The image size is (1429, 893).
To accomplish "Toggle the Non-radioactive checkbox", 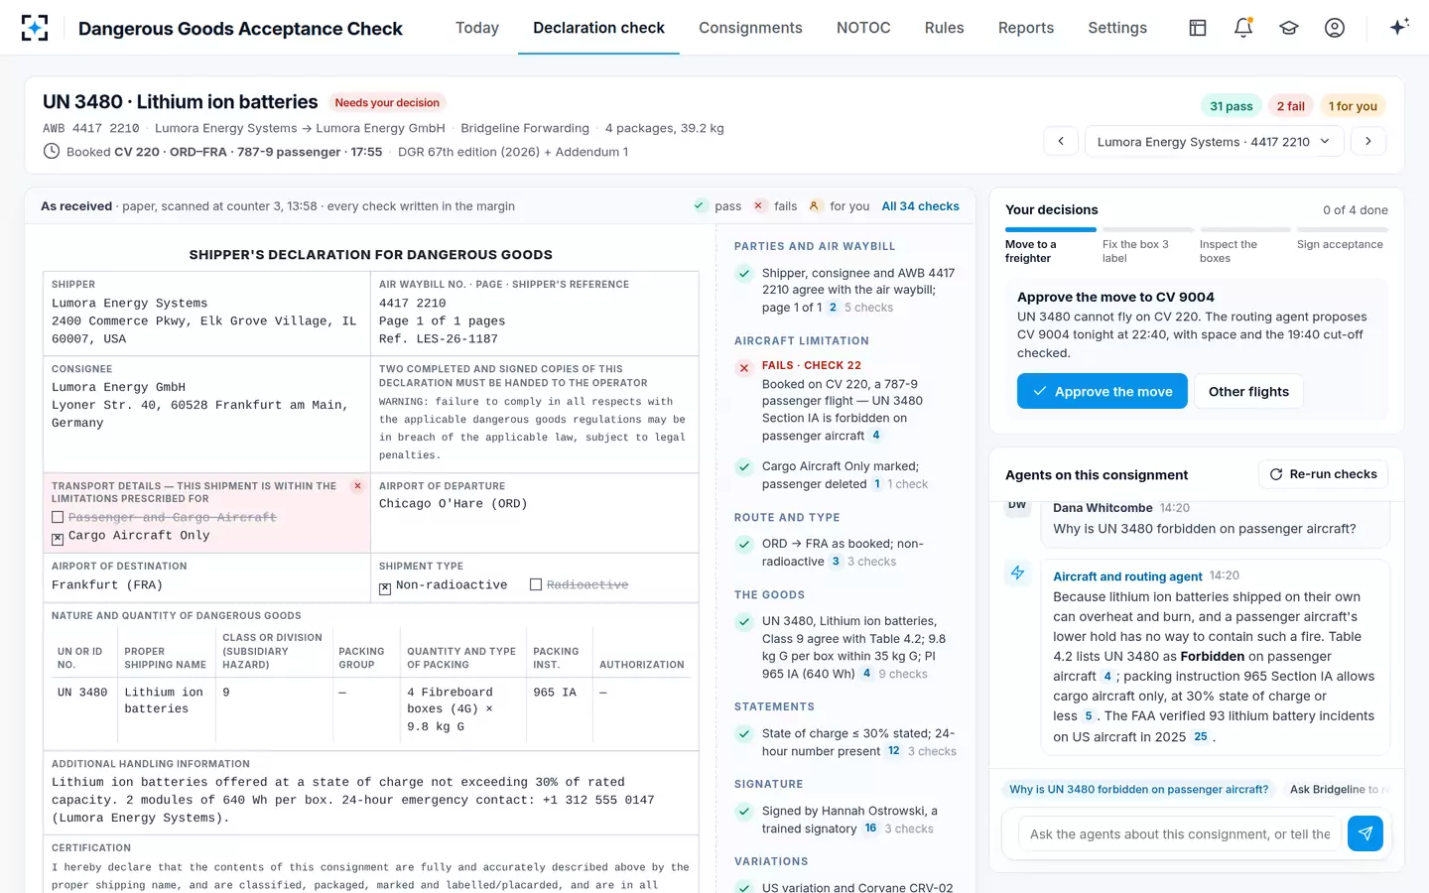I will click(x=385, y=588).
